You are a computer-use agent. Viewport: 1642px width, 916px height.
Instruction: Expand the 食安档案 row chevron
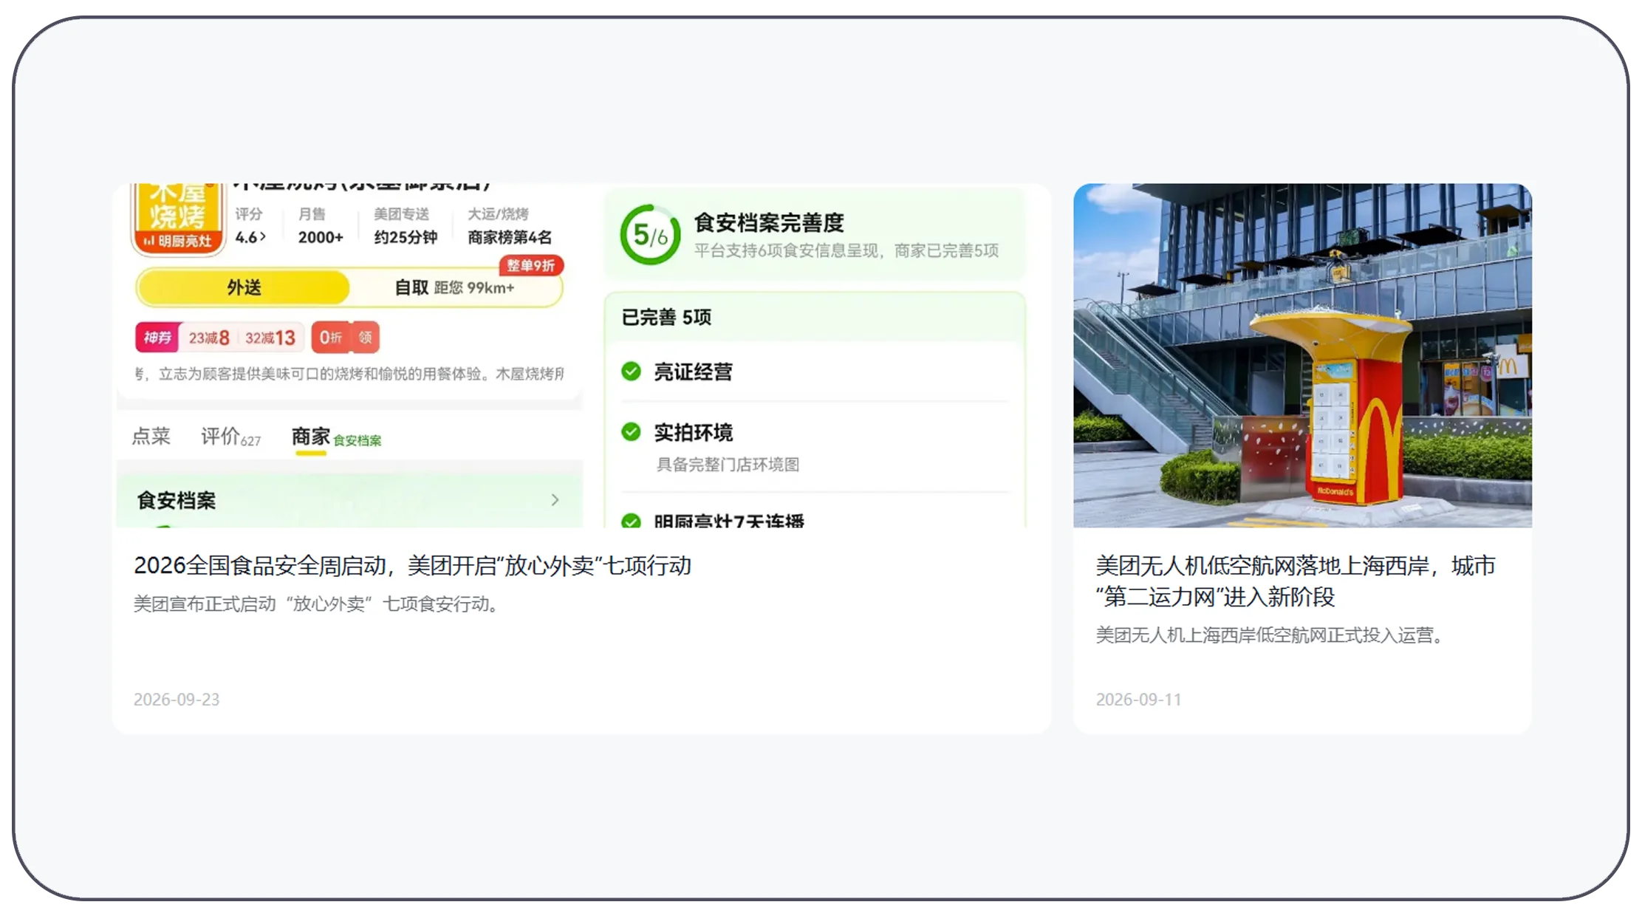pos(555,500)
